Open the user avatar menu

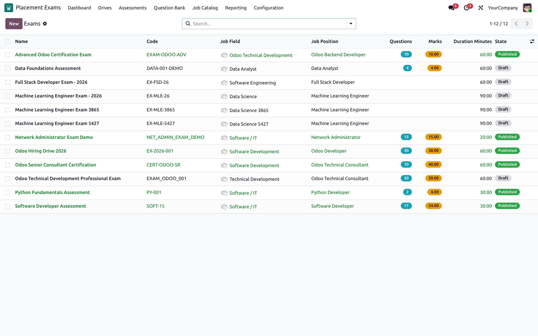pos(527,8)
